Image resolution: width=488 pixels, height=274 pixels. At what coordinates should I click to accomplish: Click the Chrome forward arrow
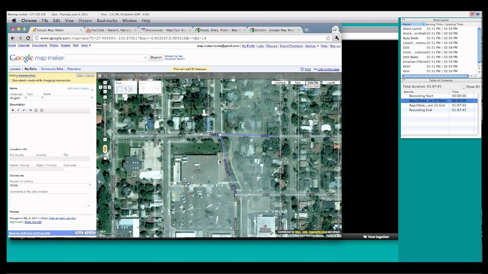click(20, 38)
